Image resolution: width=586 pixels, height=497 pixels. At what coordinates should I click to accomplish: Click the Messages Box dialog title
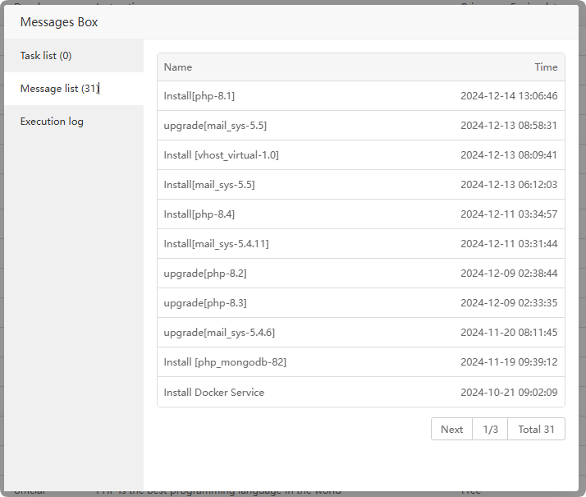(x=59, y=22)
